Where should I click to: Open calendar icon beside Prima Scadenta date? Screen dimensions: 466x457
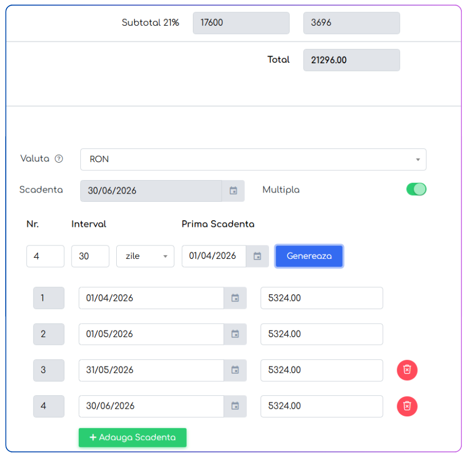pos(257,256)
